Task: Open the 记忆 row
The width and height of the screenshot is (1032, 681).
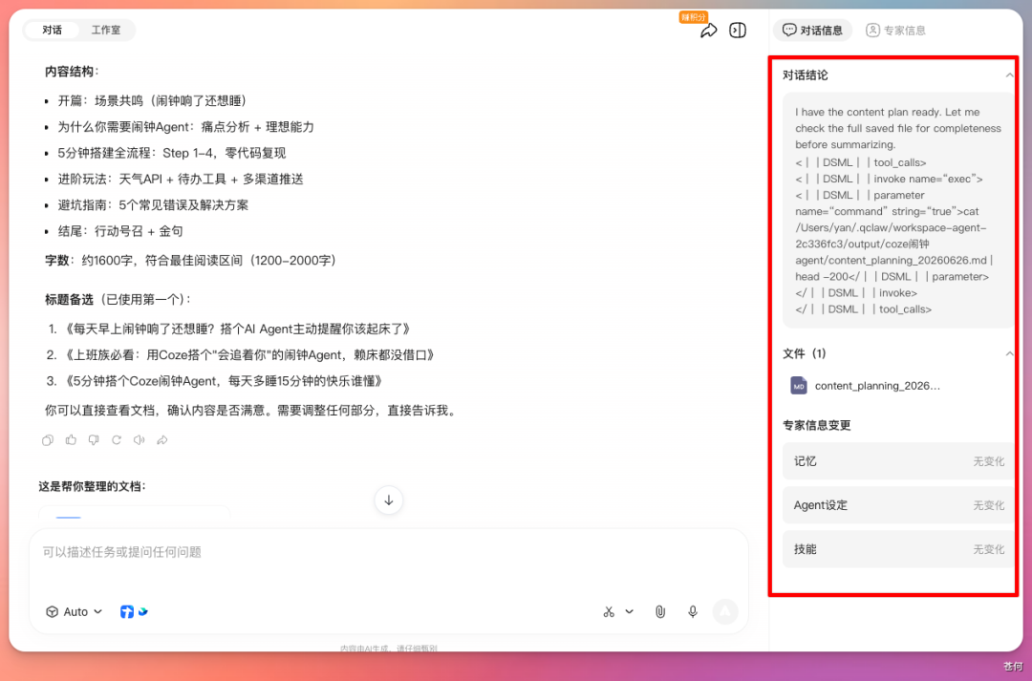Action: point(898,462)
